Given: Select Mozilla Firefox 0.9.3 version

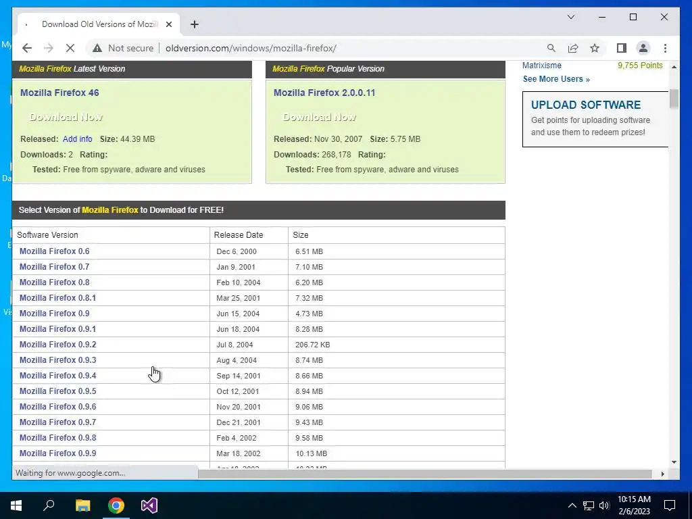Looking at the screenshot, I should [58, 360].
